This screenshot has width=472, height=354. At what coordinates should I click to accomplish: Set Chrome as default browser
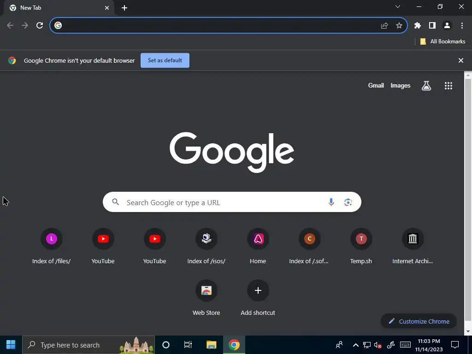pyautogui.click(x=165, y=60)
